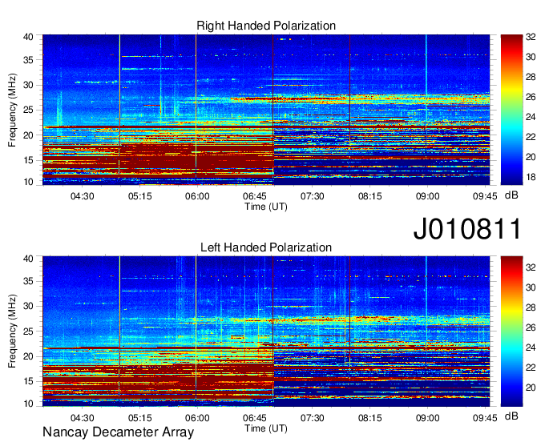545x442 pixels.
Task: Click the 28 label on the upper color bar
Action: click(x=531, y=77)
